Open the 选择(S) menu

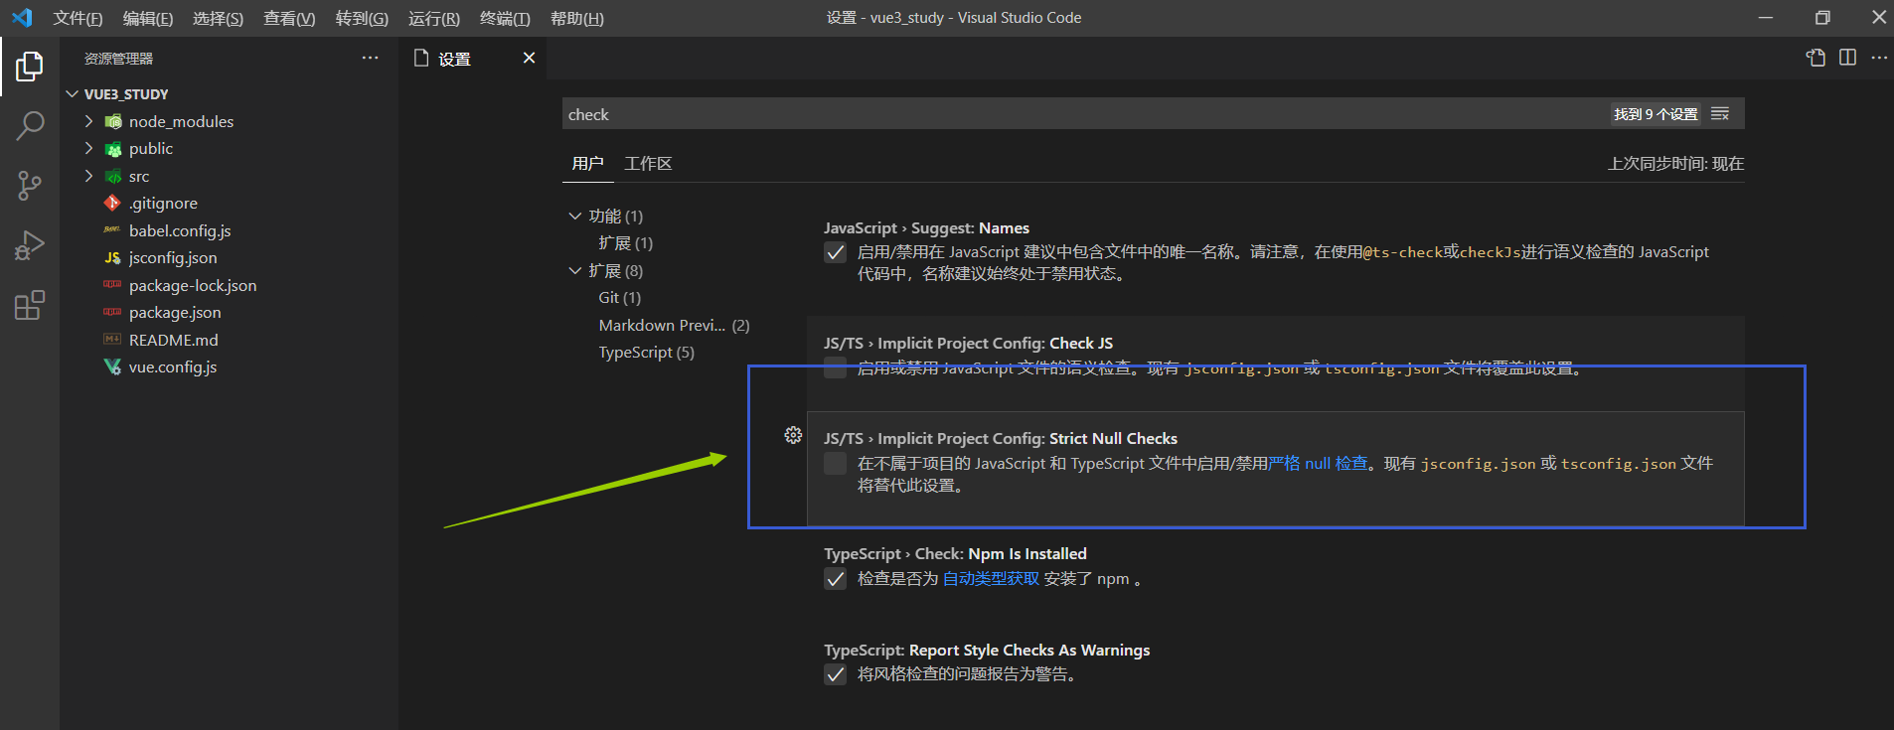218,18
